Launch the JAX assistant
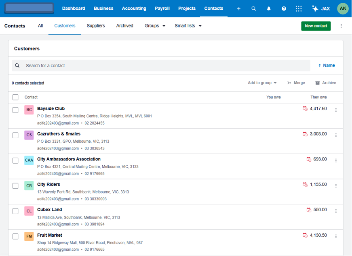The image size is (352, 256). coord(321,8)
